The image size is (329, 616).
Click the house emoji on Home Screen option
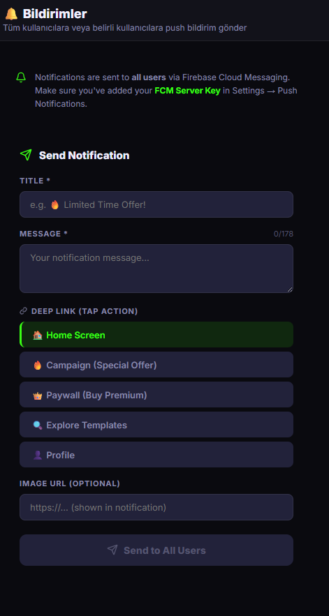click(38, 335)
